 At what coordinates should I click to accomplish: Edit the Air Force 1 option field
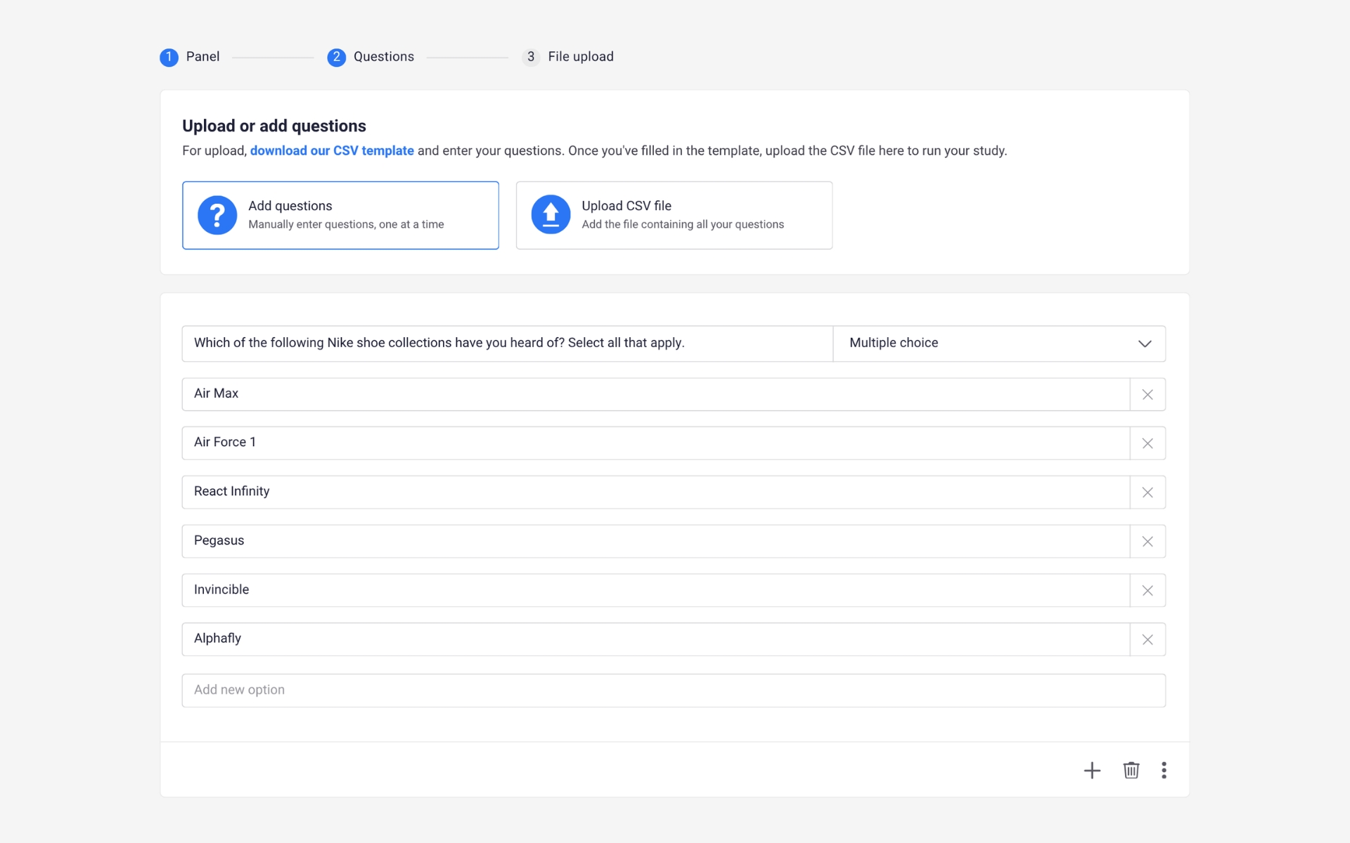pos(656,443)
